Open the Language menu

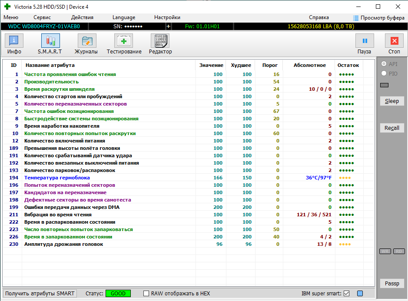point(124,17)
